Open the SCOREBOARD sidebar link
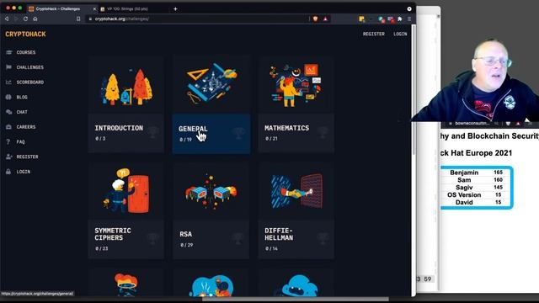This screenshot has width=539, height=303. (x=30, y=82)
